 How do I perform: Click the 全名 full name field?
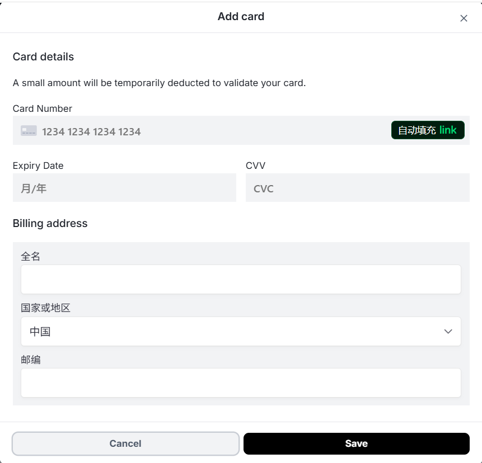pos(241,278)
